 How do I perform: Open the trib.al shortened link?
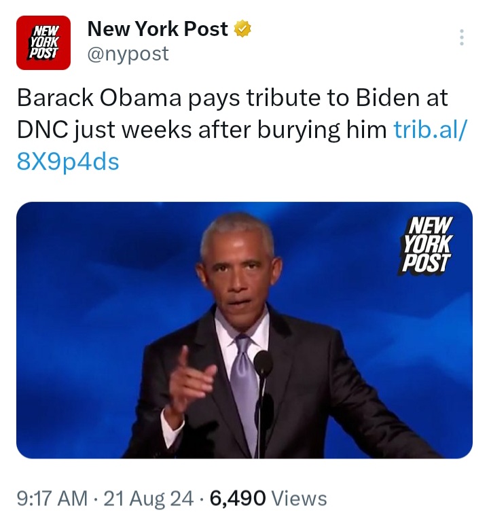coord(431,129)
